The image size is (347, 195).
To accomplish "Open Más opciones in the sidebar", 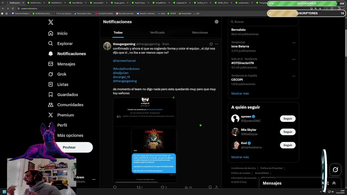I will (70, 135).
